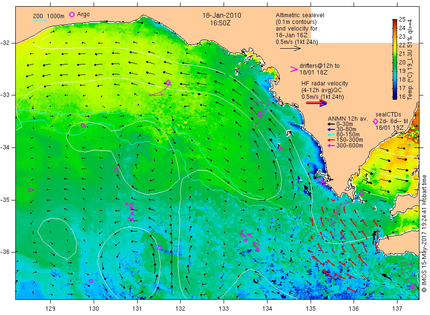Click the cyan 200/1000m isobath legend line
The height and width of the screenshot is (315, 430).
[x=40, y=21]
